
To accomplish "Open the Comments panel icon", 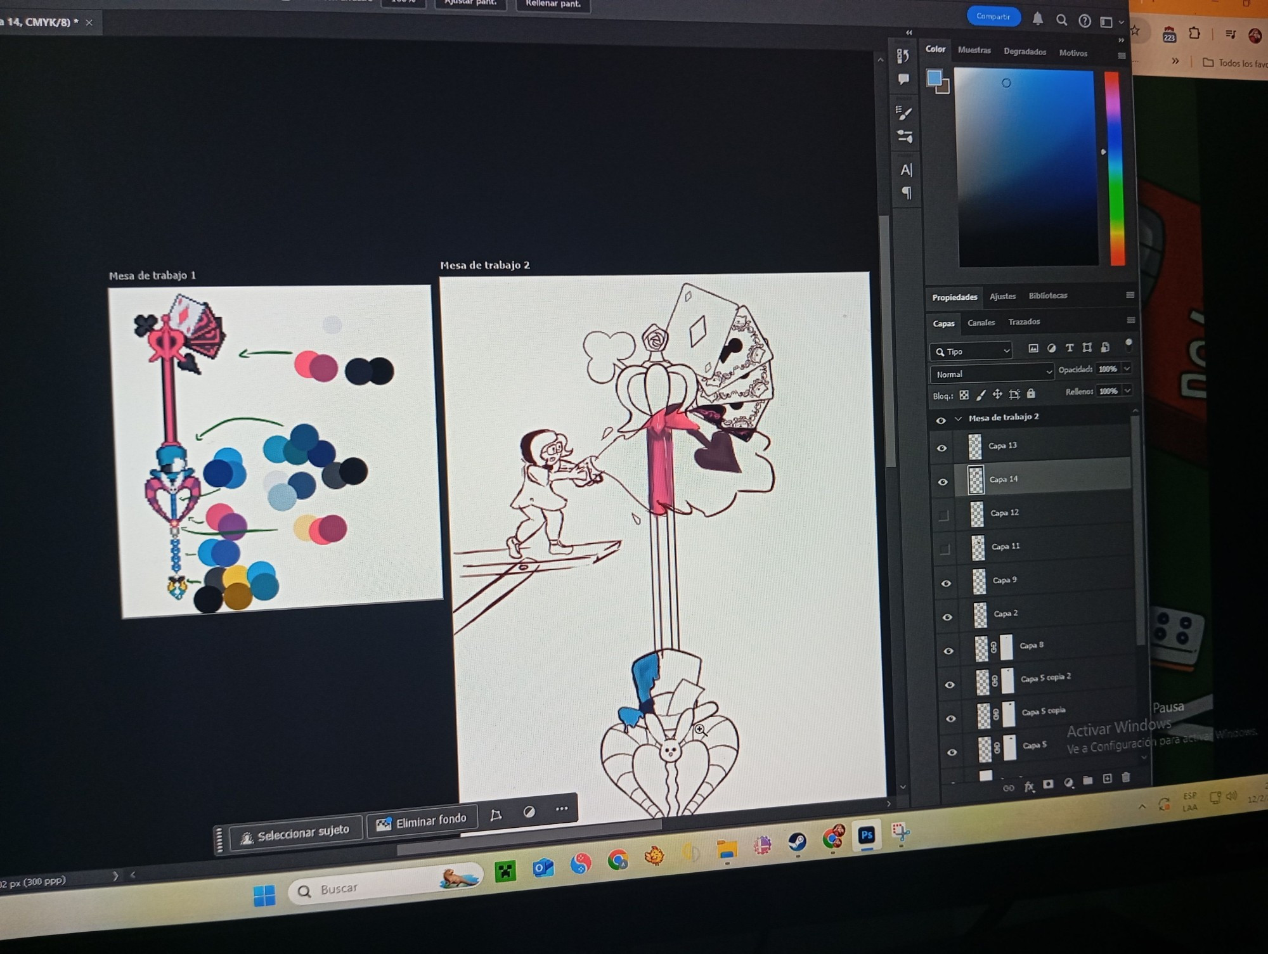I will pyautogui.click(x=903, y=79).
